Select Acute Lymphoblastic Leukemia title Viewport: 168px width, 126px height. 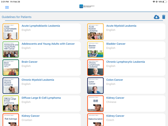(41, 26)
